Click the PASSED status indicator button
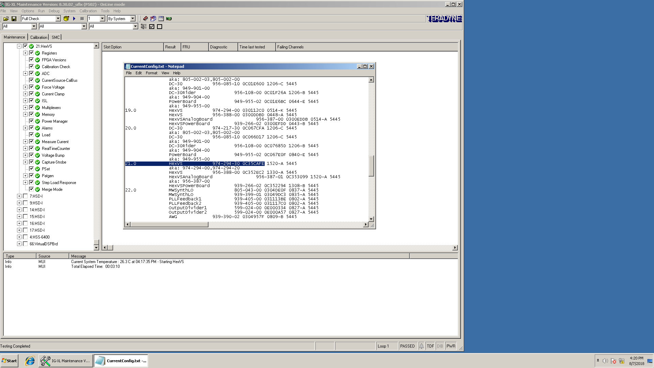 (407, 346)
